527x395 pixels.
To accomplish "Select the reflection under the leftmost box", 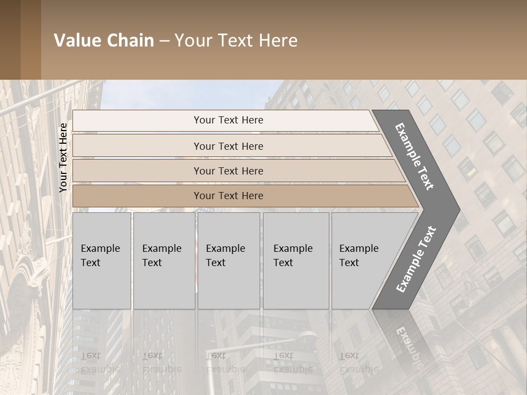I will pos(100,362).
